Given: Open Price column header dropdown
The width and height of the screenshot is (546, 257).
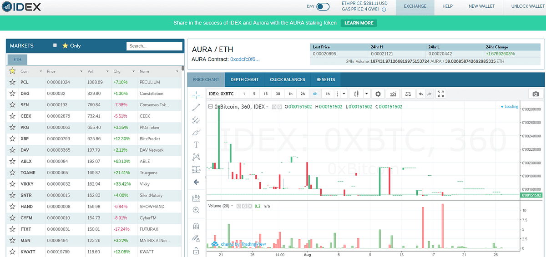Looking at the screenshot, I should (81, 71).
